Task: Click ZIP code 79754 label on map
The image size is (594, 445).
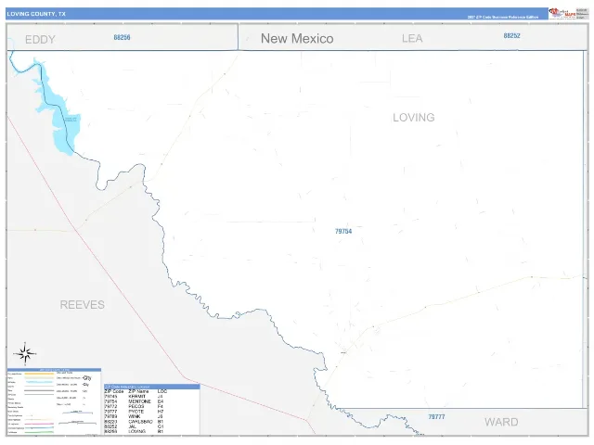Action: pyautogui.click(x=343, y=231)
